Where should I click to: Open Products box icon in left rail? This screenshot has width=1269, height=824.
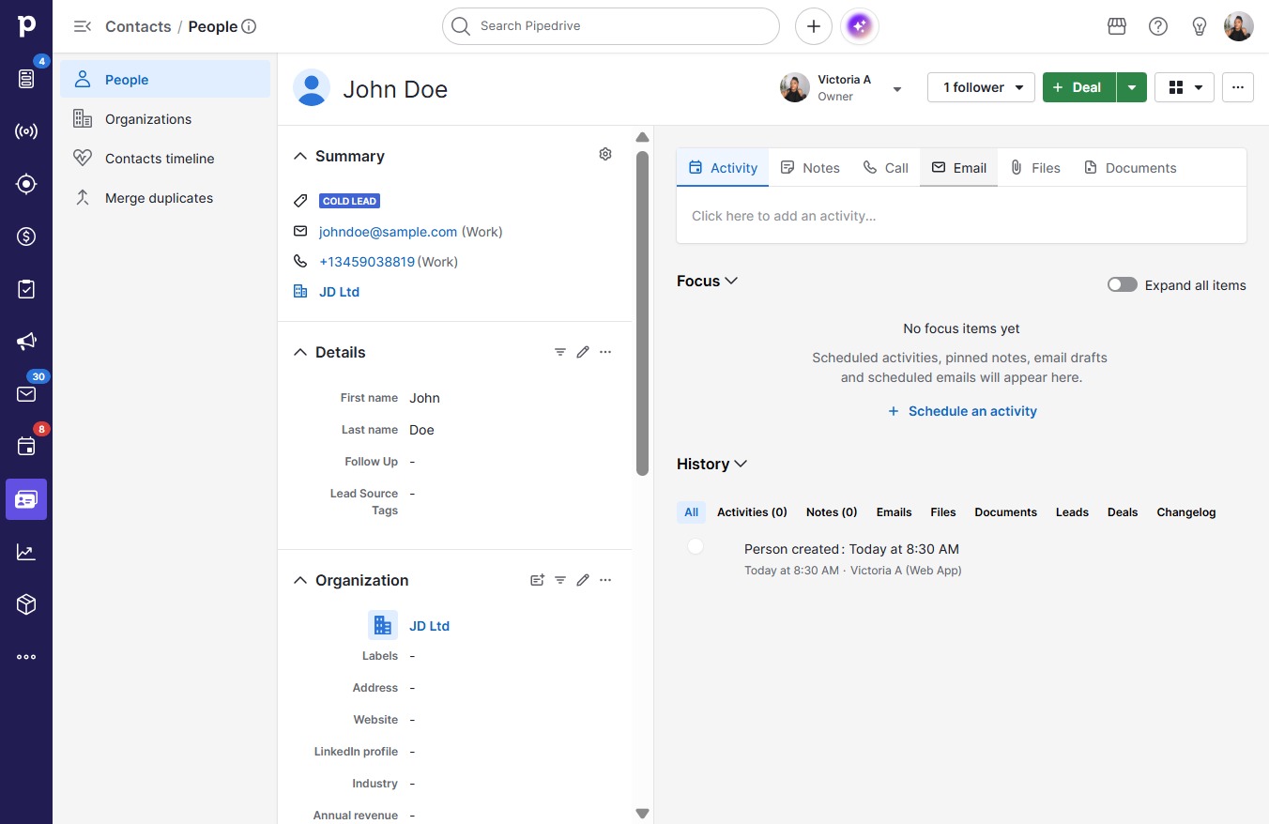click(x=26, y=604)
